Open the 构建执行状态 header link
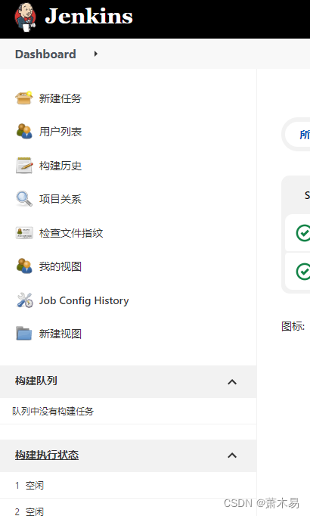Image resolution: width=310 pixels, height=516 pixels. 47,455
